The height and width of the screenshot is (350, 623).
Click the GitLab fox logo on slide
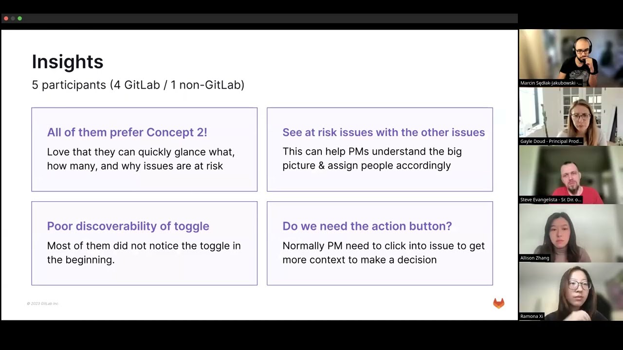tap(498, 303)
